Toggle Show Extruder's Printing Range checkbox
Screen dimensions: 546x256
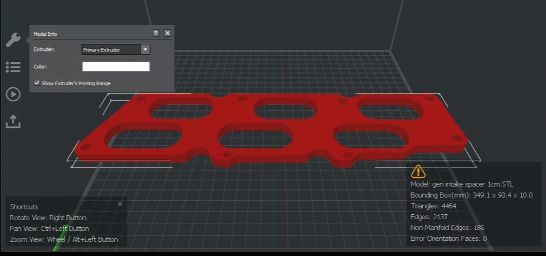tap(36, 83)
